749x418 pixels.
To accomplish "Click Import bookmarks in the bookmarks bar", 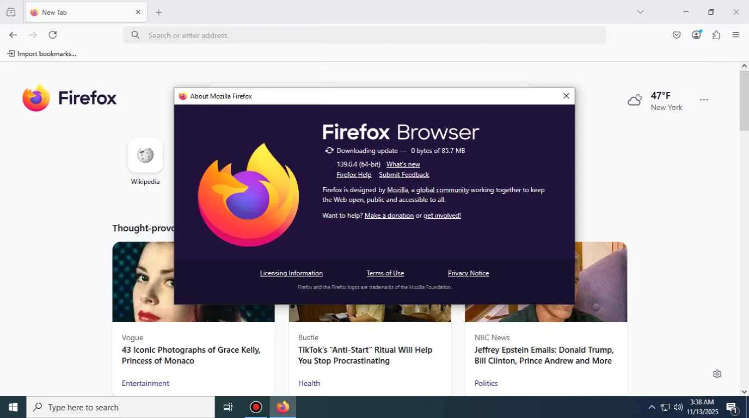I will (x=41, y=54).
